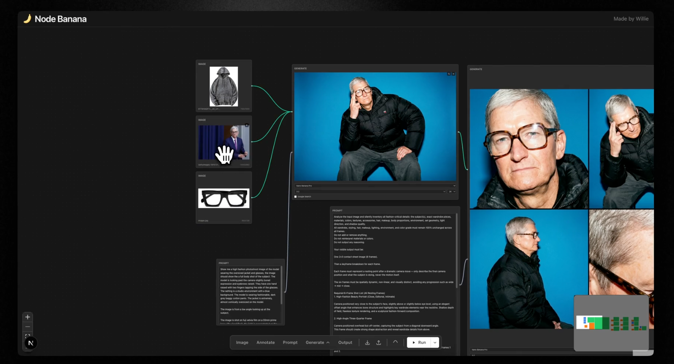Expand the Run options arrow
This screenshot has width=674, height=364.
(435, 343)
